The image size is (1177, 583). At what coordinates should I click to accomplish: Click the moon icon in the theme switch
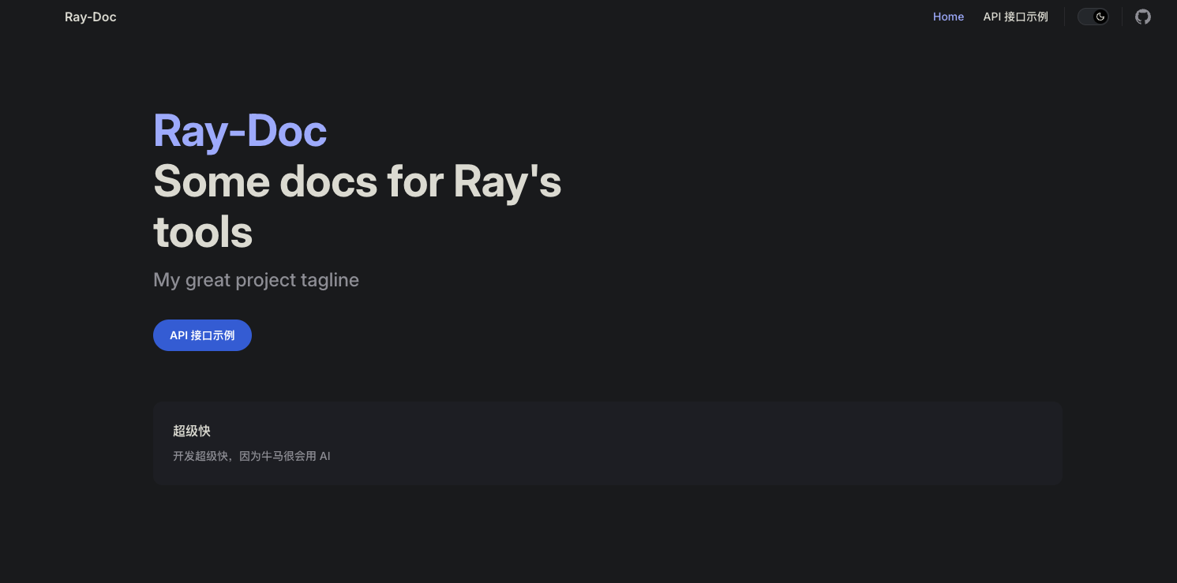1100,17
